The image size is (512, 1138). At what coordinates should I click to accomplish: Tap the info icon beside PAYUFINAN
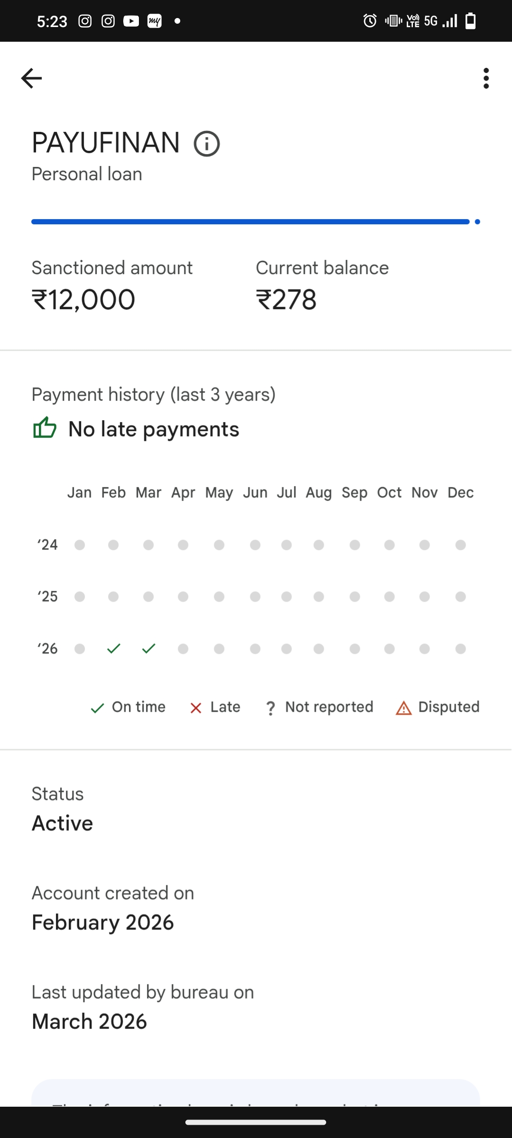207,144
